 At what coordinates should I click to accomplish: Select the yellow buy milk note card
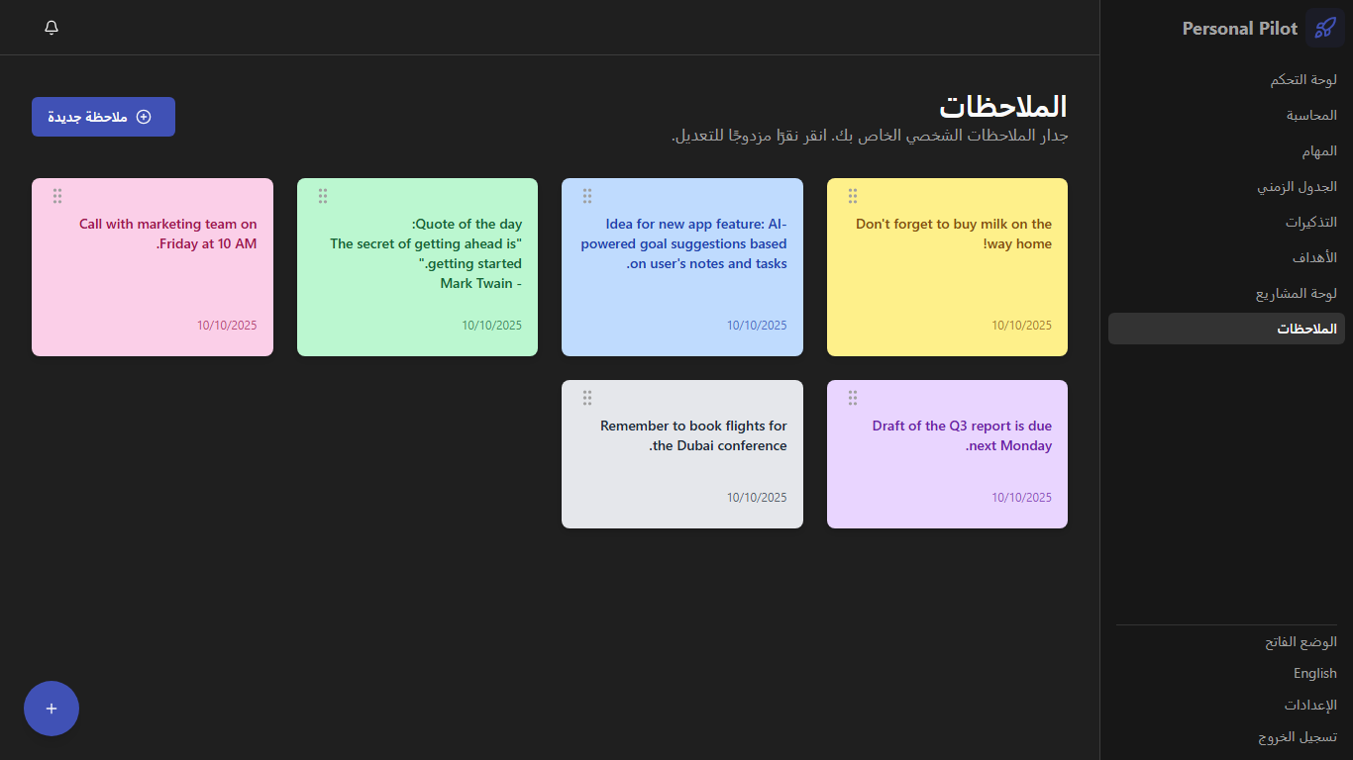click(947, 277)
